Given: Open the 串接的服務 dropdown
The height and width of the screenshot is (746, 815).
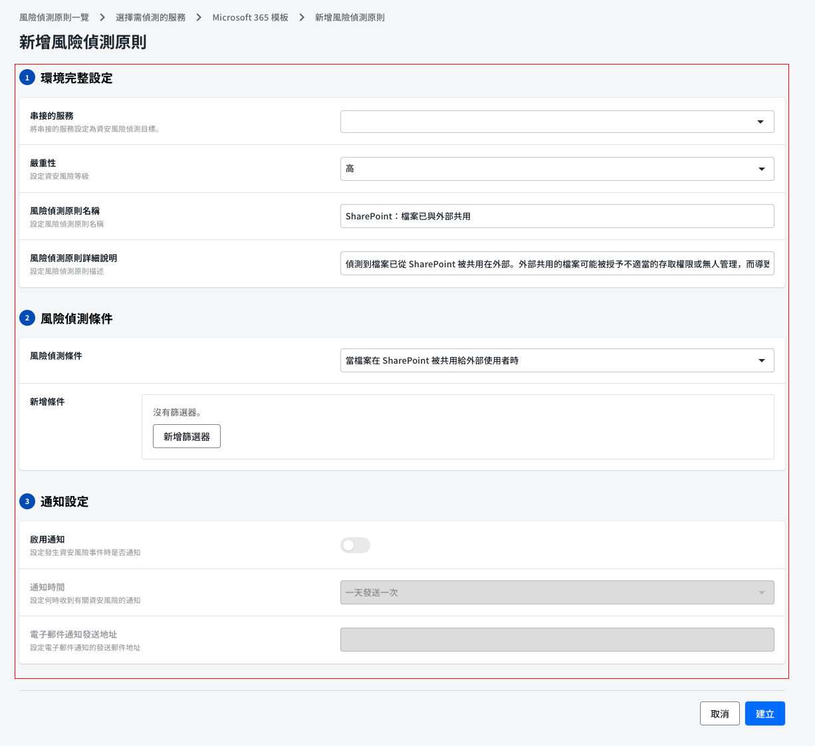Looking at the screenshot, I should [557, 122].
